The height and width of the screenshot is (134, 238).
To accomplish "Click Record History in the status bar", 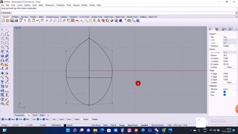I will 158,125.
